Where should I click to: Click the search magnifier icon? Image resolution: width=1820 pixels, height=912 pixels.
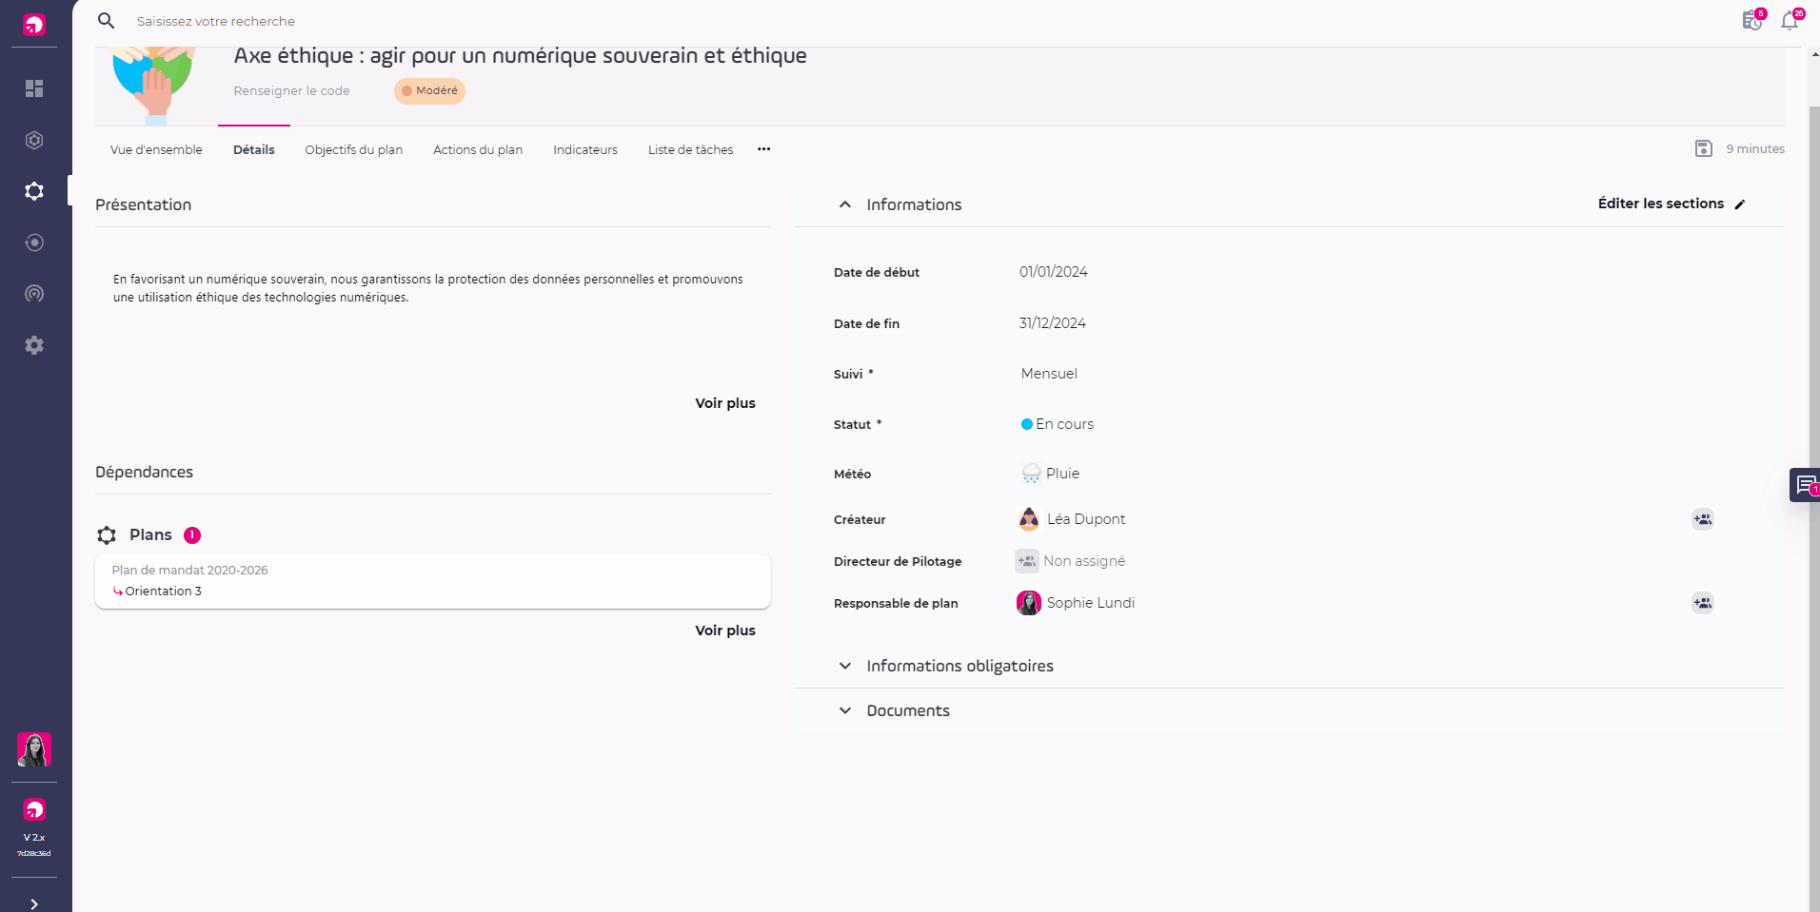[x=107, y=21]
